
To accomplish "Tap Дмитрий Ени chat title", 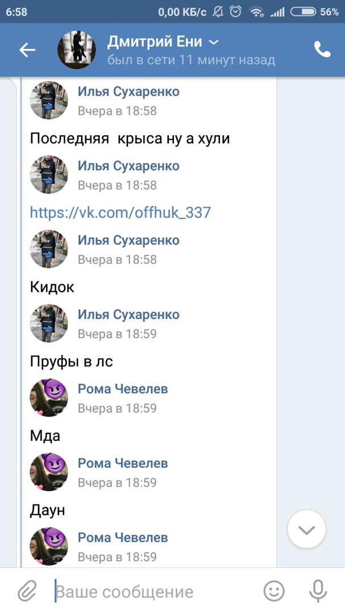I will click(x=155, y=42).
